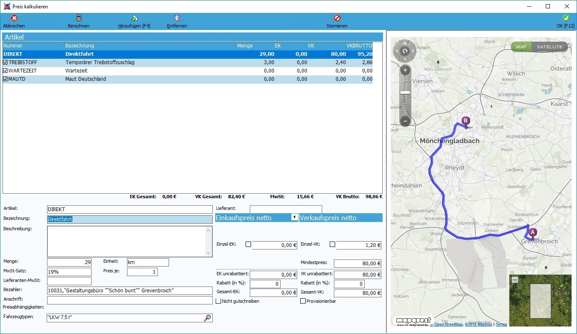Image resolution: width=577 pixels, height=334 pixels.
Task: Select the Maut Deutschland row
Action: click(188, 79)
